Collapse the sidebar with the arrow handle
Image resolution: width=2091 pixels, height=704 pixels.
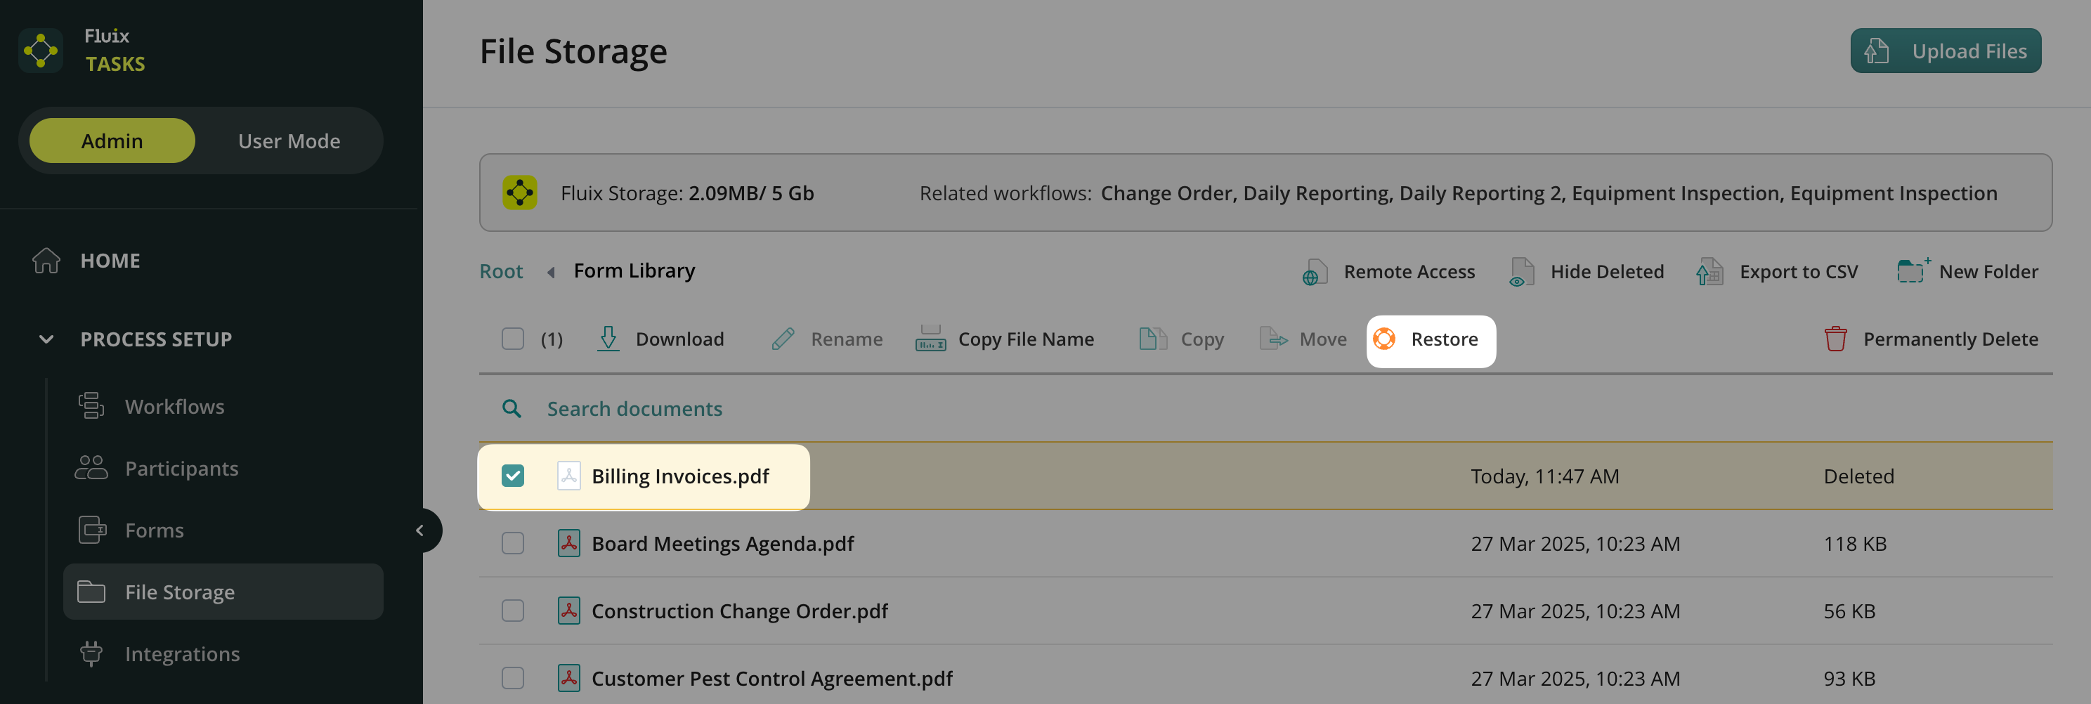[420, 530]
